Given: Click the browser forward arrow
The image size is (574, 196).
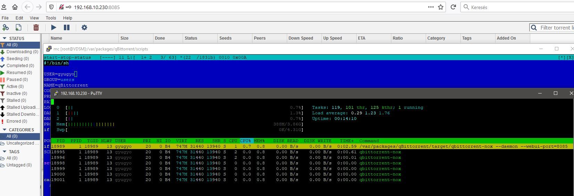Looking at the screenshot, I should [39, 7].
